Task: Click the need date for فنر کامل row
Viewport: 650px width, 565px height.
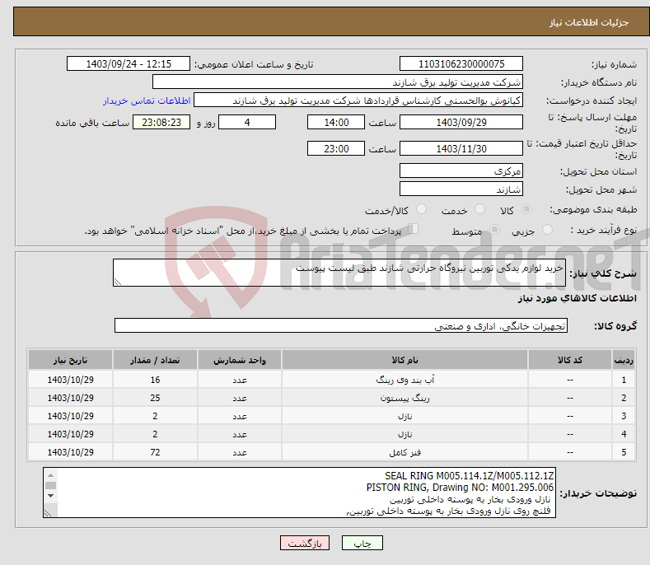Action: (71, 452)
